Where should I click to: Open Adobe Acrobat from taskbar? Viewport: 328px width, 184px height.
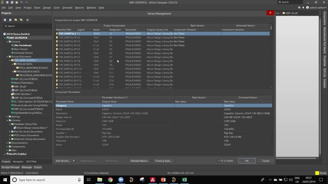coord(152,180)
